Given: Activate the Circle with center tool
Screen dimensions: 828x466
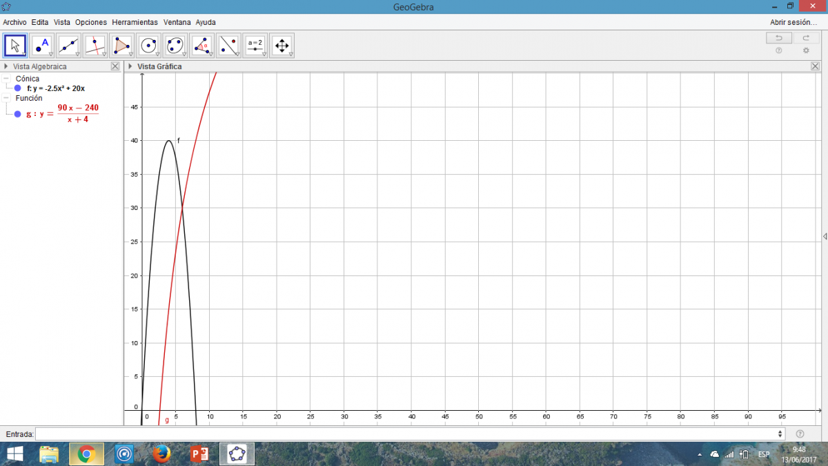Looking at the screenshot, I should point(148,46).
